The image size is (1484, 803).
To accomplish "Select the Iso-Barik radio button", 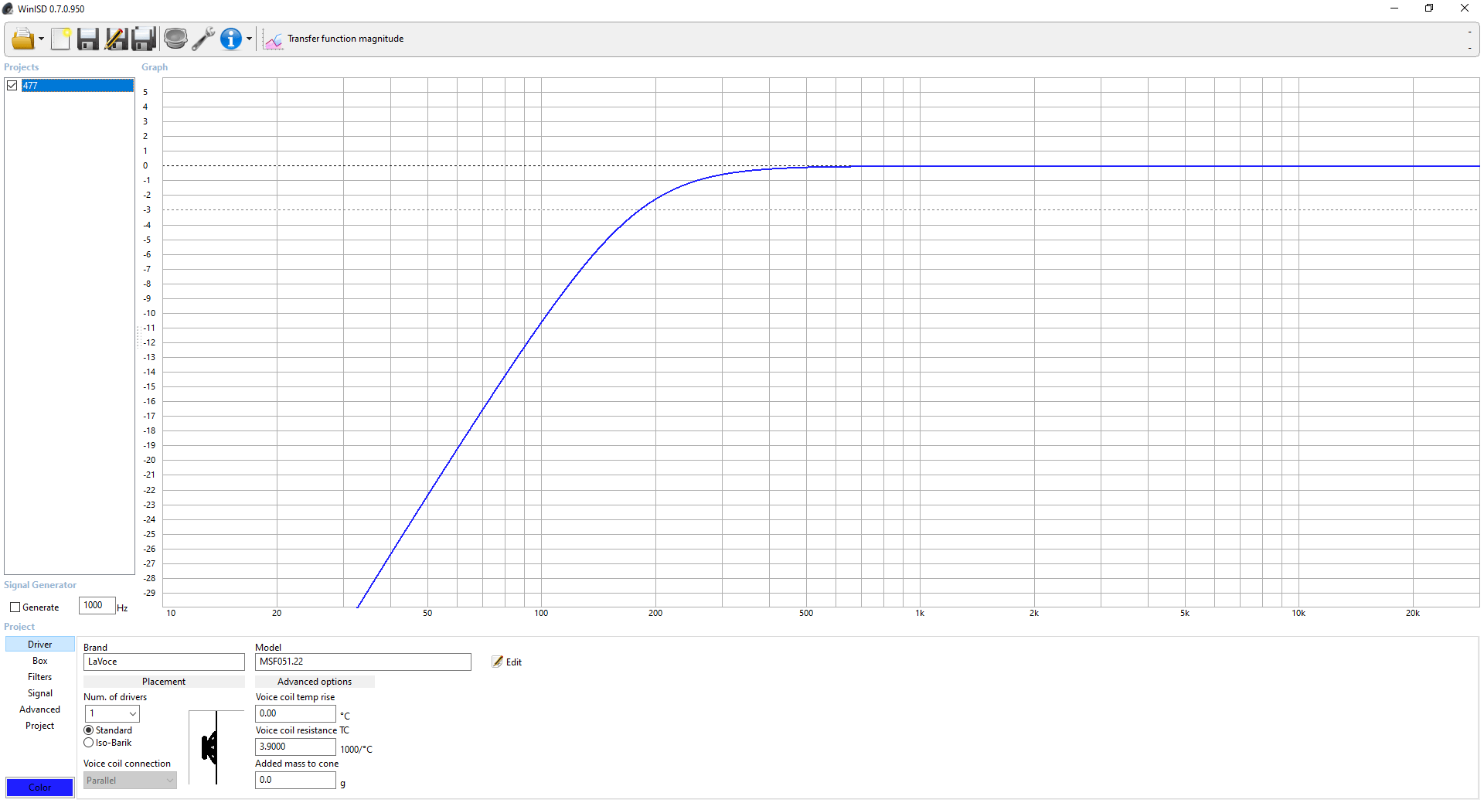I will tap(89, 743).
